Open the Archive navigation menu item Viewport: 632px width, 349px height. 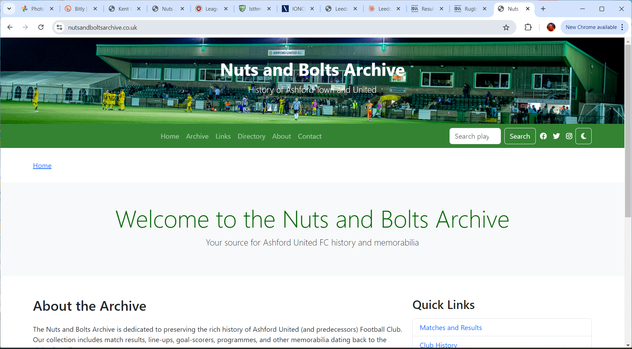coord(197,136)
